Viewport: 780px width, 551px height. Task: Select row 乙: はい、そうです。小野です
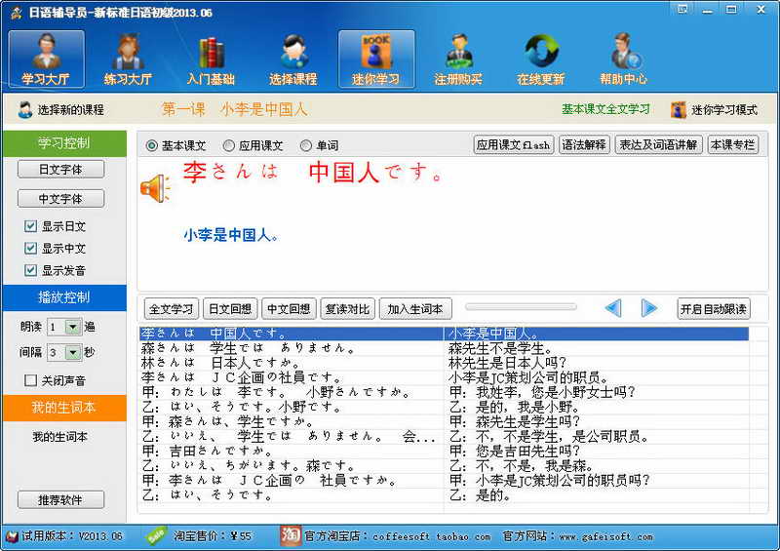point(444,407)
